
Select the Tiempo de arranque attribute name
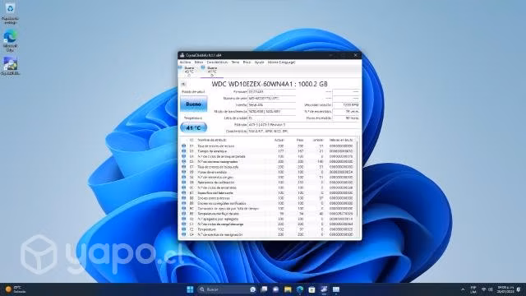[212, 151]
